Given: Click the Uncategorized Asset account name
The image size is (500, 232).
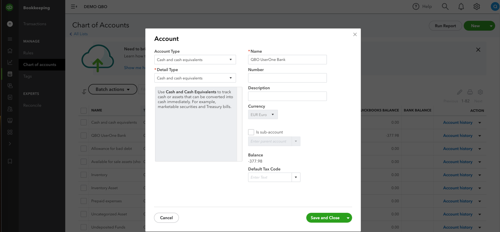Looking at the screenshot, I should click(109, 214).
